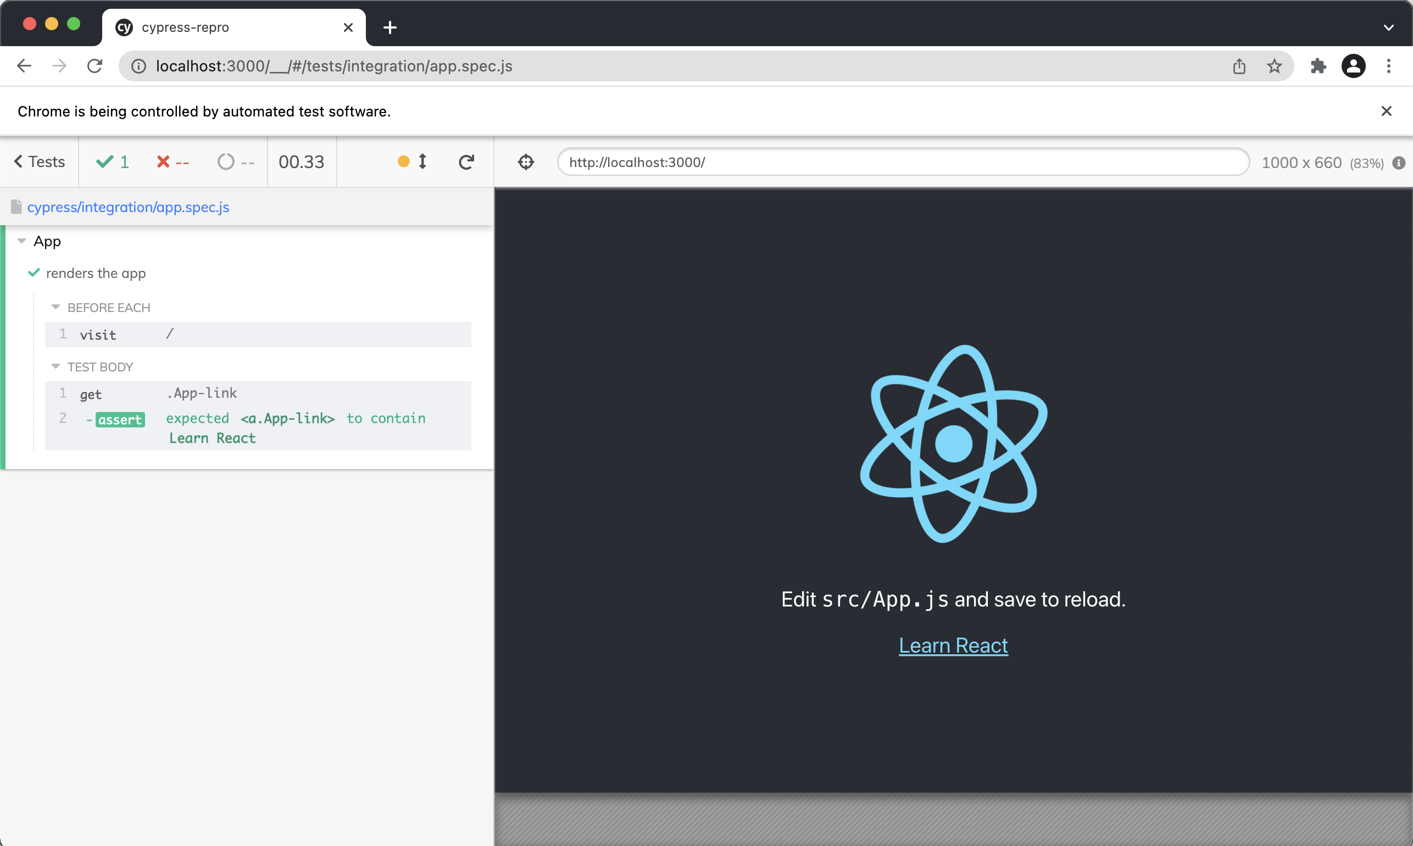The height and width of the screenshot is (846, 1413).
Task: Rerun all tests with reload icon
Action: click(466, 162)
